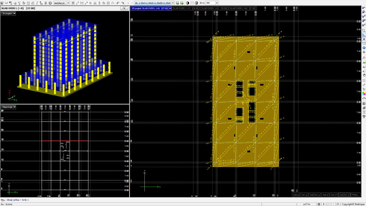Switch to SLAB OVER L (+6) tab
366x206 pixels.
click(242, 9)
